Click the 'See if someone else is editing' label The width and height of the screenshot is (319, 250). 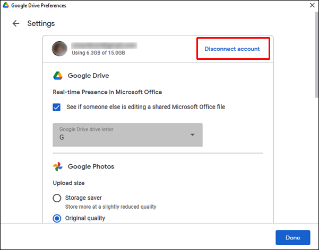pyautogui.click(x=145, y=107)
